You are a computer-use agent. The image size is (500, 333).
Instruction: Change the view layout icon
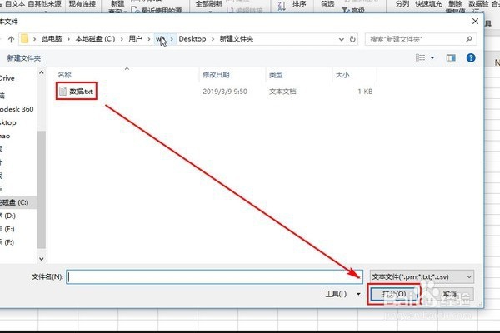point(420,57)
